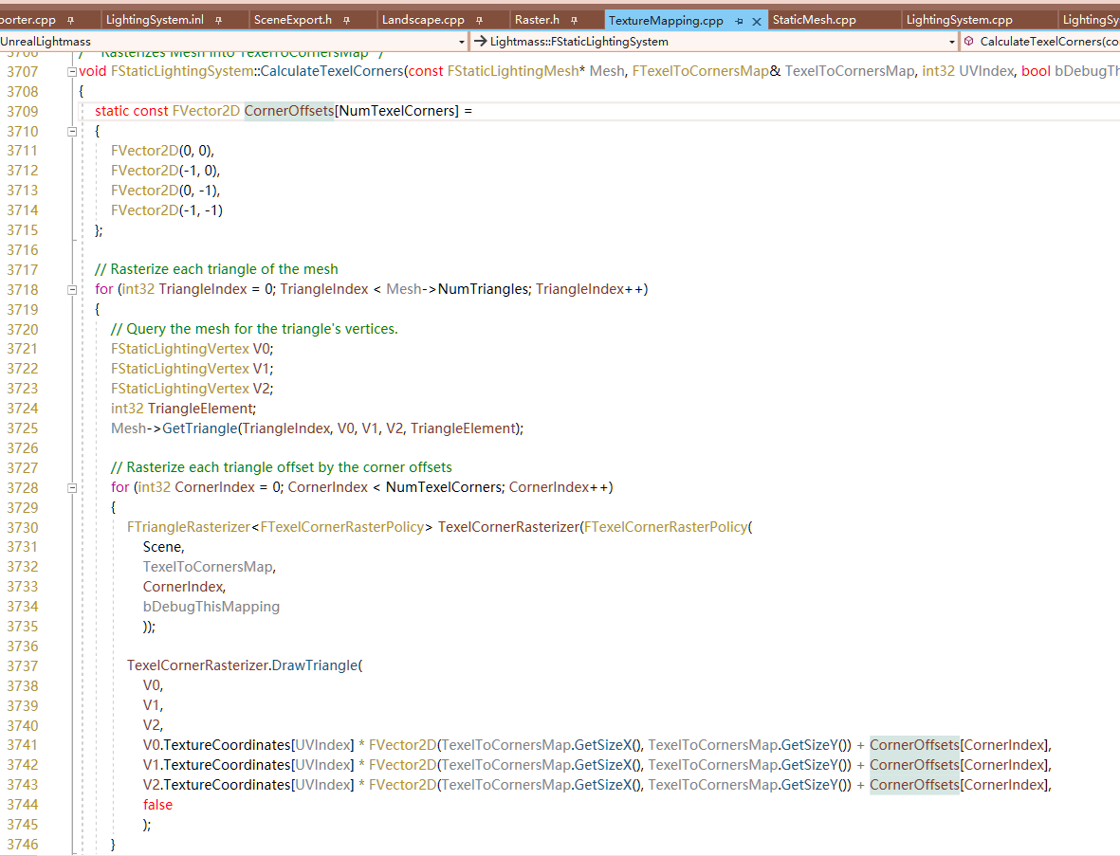Select the active TextureMapping.cpp tab
This screenshot has height=856, width=1120.
click(x=666, y=21)
